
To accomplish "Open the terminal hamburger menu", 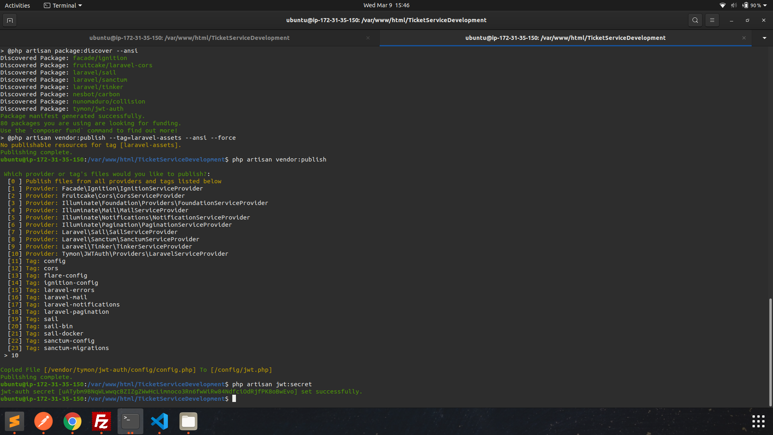I will (x=712, y=20).
